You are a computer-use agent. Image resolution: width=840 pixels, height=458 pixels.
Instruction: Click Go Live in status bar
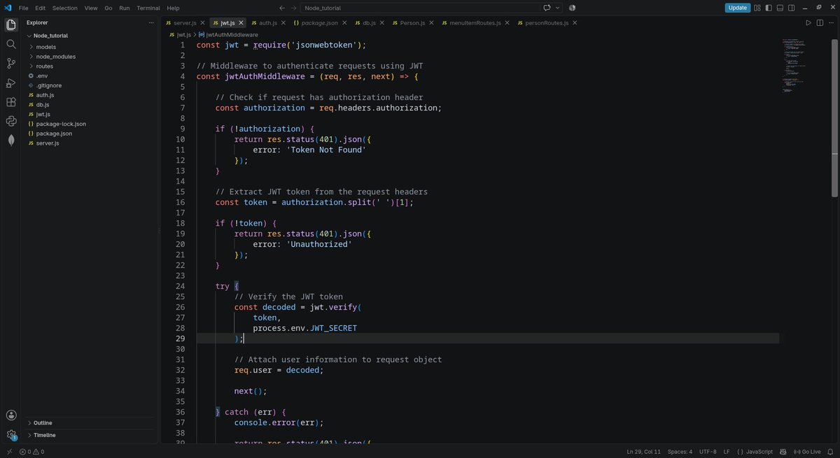[x=807, y=452]
